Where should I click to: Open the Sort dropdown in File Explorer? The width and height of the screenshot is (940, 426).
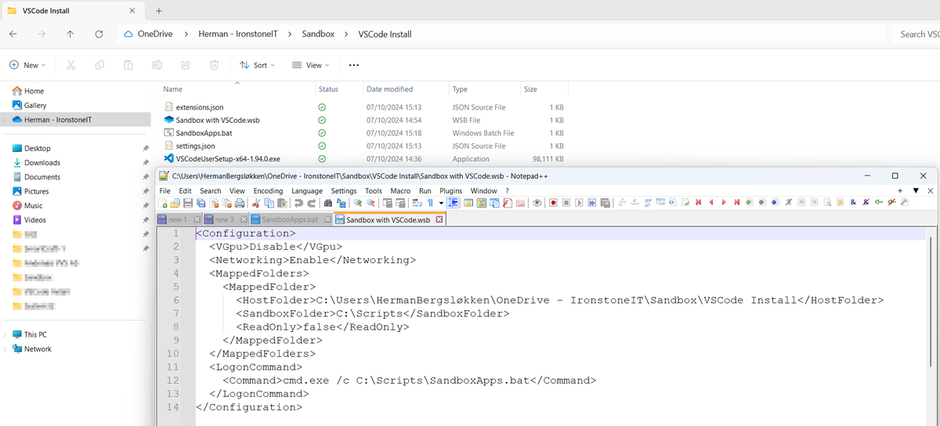click(x=257, y=65)
